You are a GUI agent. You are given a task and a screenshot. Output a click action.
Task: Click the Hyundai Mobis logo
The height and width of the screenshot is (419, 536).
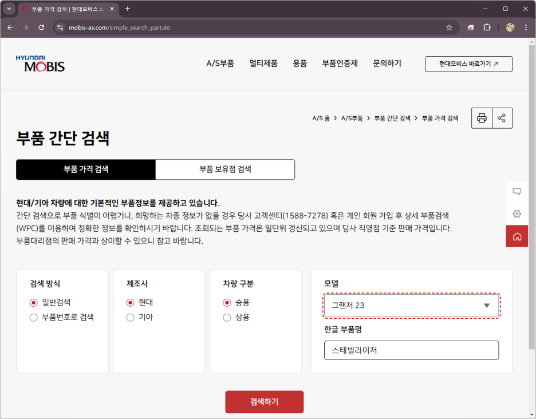point(40,64)
